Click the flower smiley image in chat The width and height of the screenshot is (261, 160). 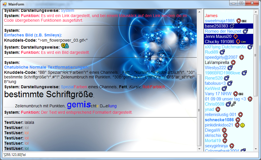[x=65, y=46]
